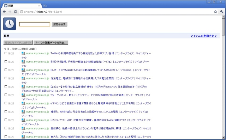Click favicon of the Twitterの利用時間 entry
Viewport: 226px width, 140px height.
coord(23,53)
